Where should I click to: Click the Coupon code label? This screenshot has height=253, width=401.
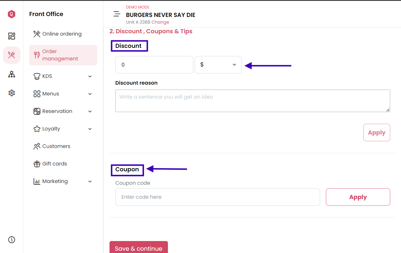tap(133, 183)
